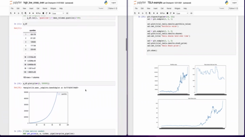The width and height of the screenshot is (245, 137).
Task: Interrupt kernel in high_low_cross_over notebook
Action: (43, 13)
